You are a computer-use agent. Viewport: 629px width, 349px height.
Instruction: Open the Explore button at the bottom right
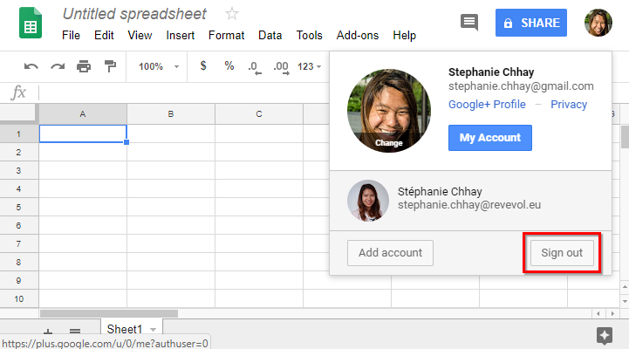604,336
